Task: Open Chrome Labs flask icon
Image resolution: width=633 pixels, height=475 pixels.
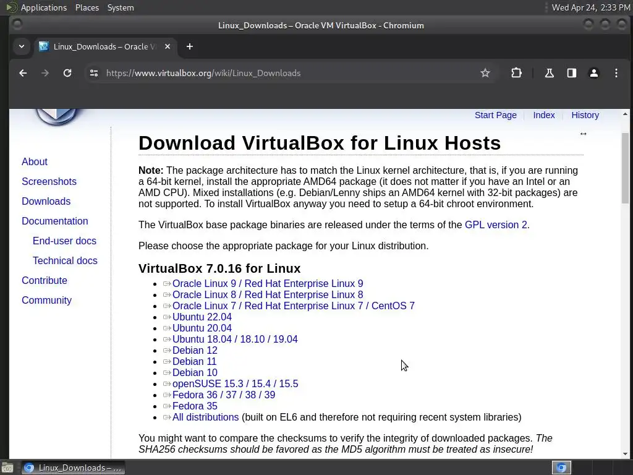Action: (x=550, y=73)
